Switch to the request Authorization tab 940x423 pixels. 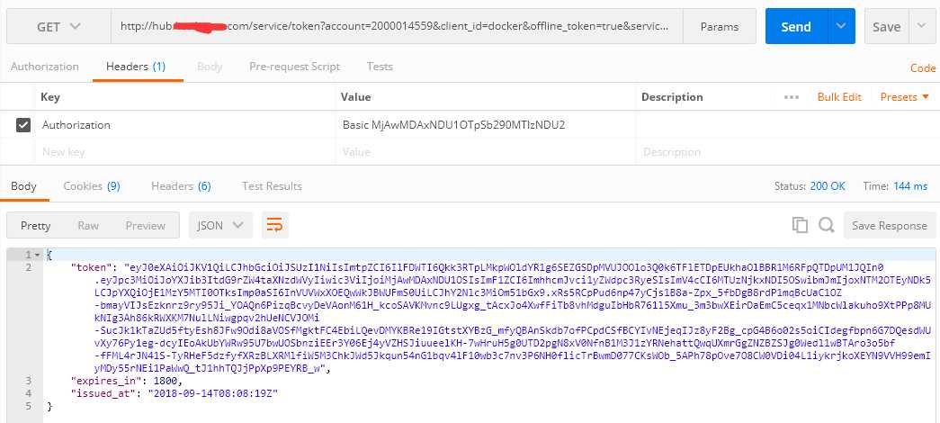tap(44, 67)
